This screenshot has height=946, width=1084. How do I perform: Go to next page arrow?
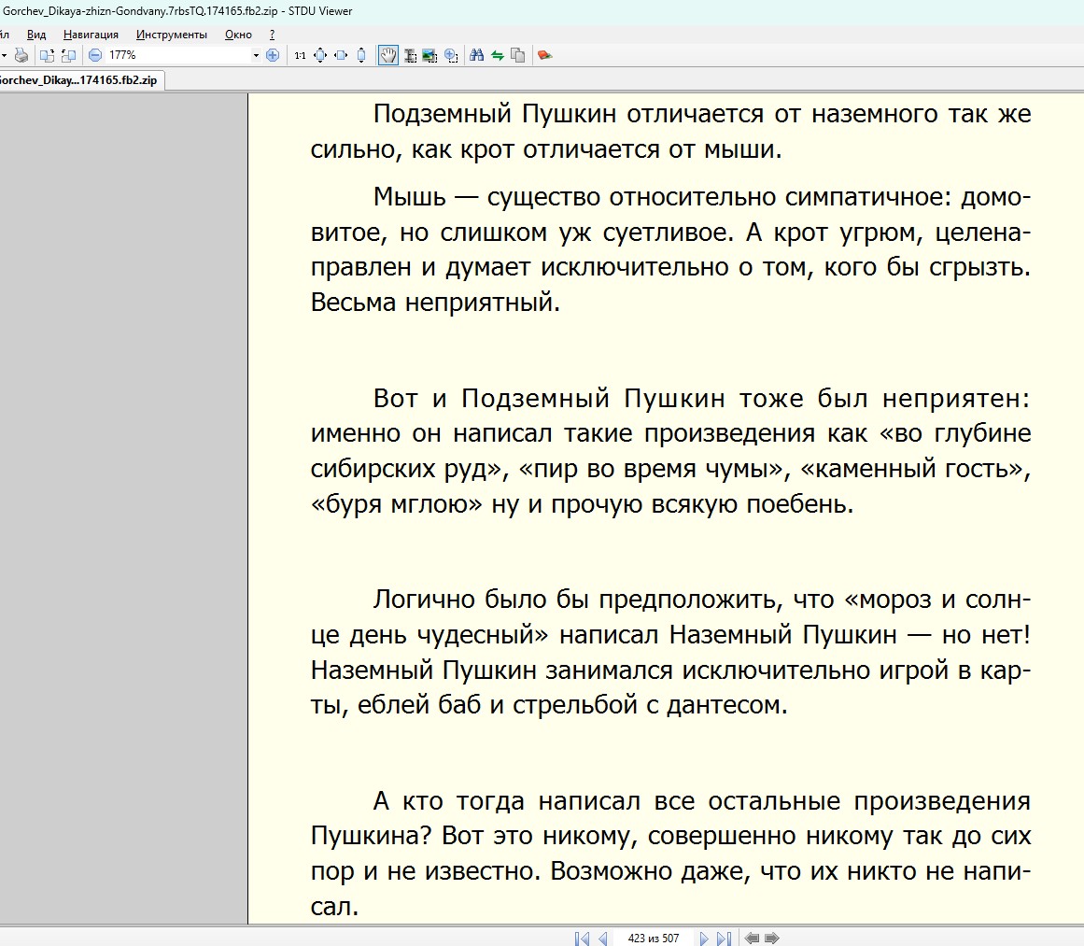(704, 939)
